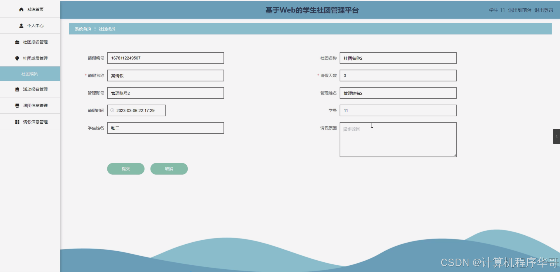Collapse 社团成员管理 menu

[30, 58]
